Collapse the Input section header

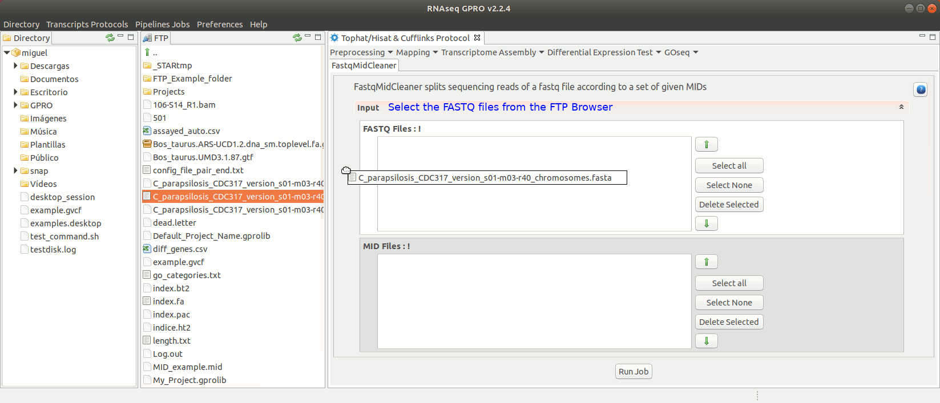pos(901,107)
